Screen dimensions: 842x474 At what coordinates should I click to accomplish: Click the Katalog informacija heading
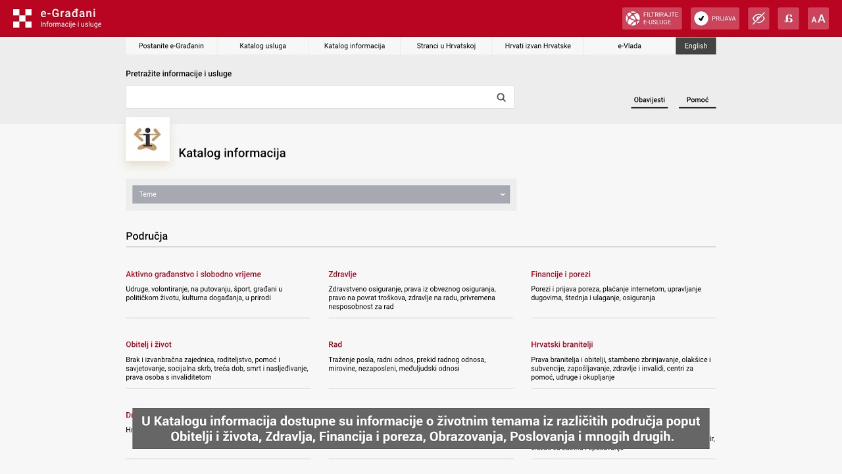[232, 153]
